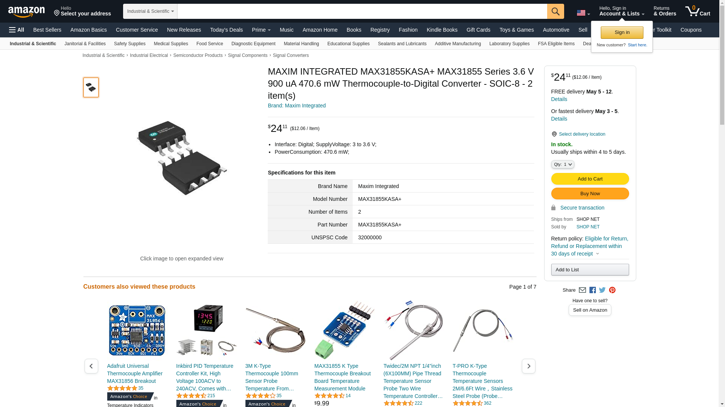
Task: Open the country flag language selector
Action: point(583,13)
